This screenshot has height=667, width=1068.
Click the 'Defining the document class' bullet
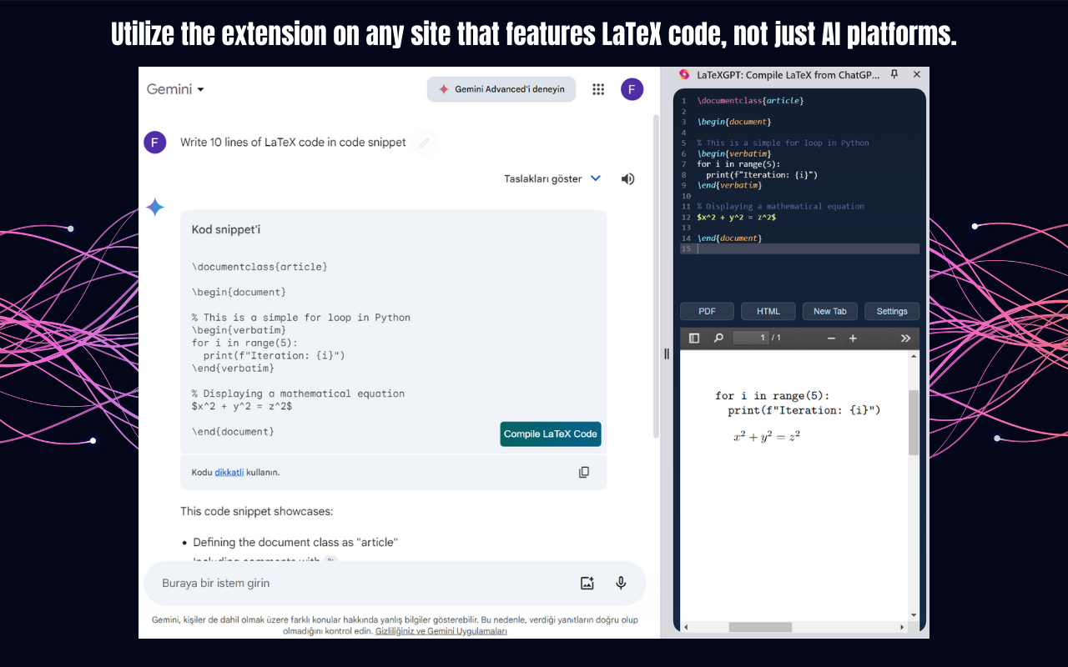[x=295, y=542]
